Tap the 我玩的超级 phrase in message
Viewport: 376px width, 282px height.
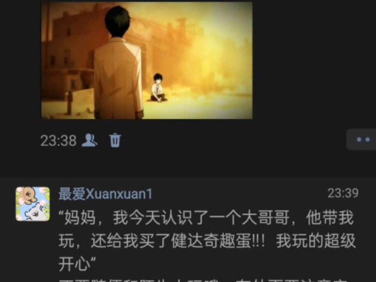316,241
